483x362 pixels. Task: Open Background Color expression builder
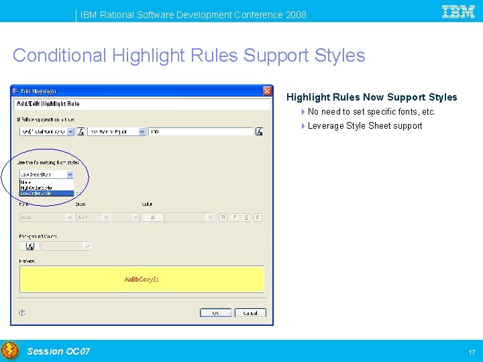point(30,246)
